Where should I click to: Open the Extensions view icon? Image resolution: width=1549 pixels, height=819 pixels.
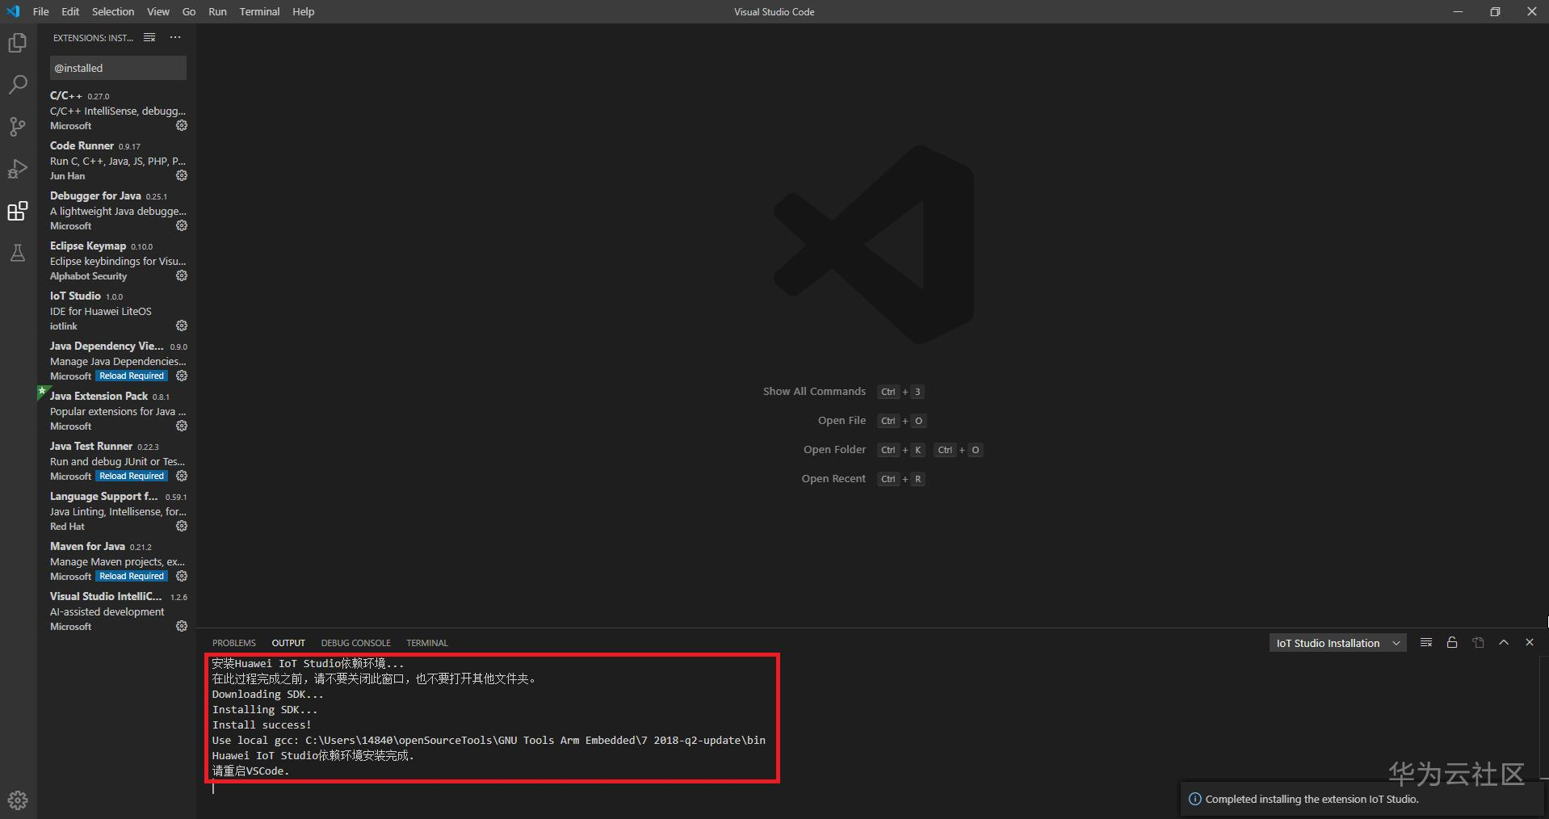[x=18, y=211]
